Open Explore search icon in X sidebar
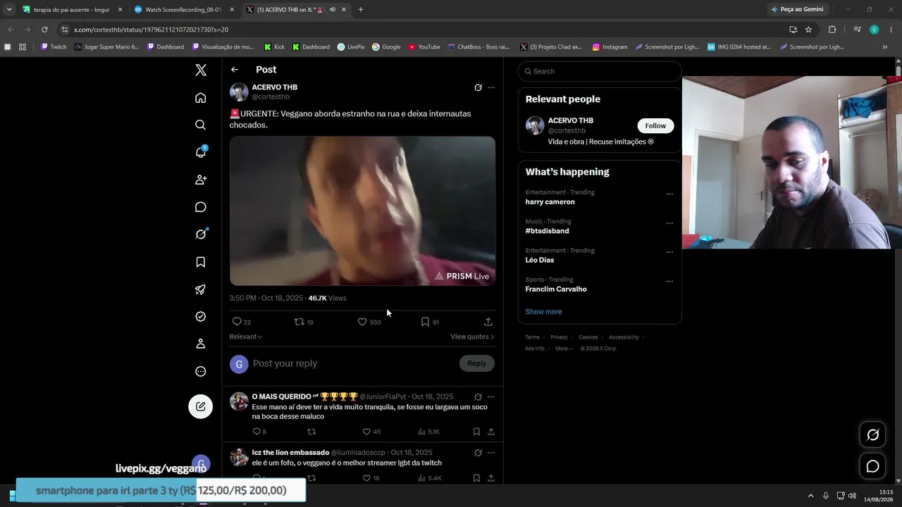The image size is (902, 507). pyautogui.click(x=201, y=125)
